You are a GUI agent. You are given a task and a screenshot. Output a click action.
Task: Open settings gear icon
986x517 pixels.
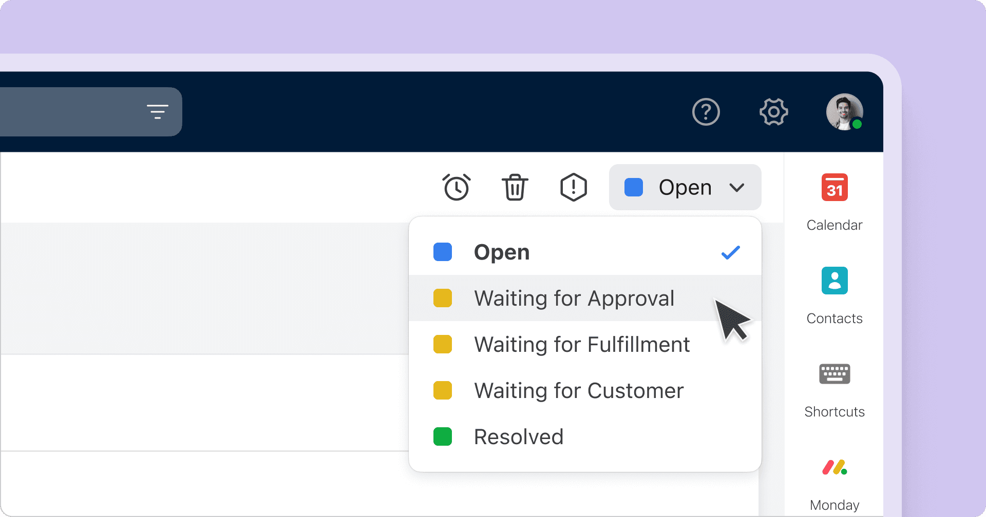773,112
